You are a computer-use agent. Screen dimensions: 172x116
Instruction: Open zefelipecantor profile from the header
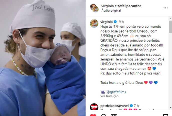pyautogui.click(x=129, y=6)
